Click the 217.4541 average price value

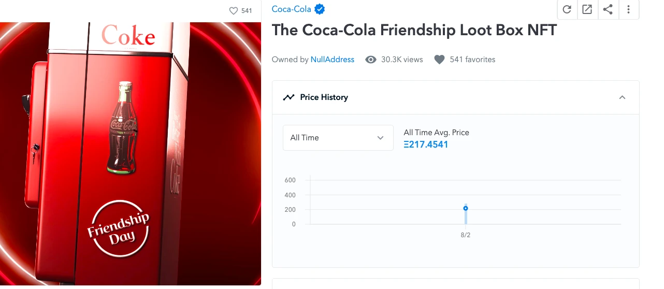pos(426,144)
